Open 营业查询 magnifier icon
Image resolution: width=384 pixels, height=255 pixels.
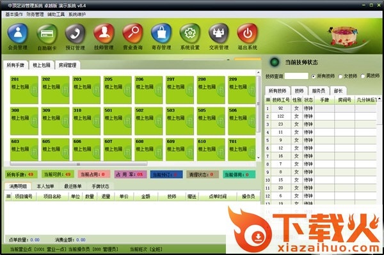click(x=132, y=33)
